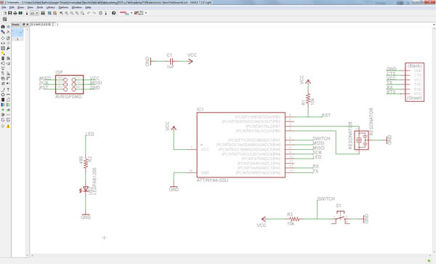Click the command input line field

tap(245, 24)
